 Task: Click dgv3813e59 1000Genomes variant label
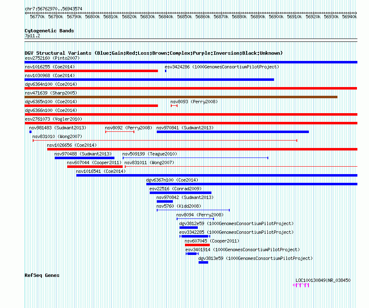255,258
